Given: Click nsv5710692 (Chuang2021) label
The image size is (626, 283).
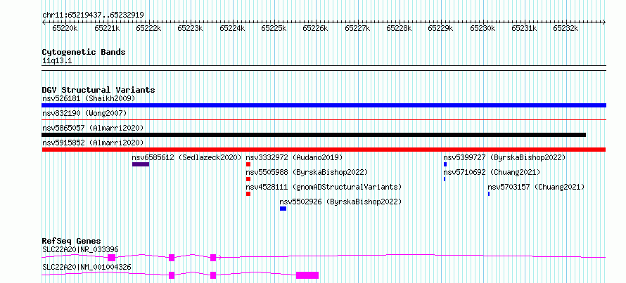Looking at the screenshot, I should pos(492,172).
